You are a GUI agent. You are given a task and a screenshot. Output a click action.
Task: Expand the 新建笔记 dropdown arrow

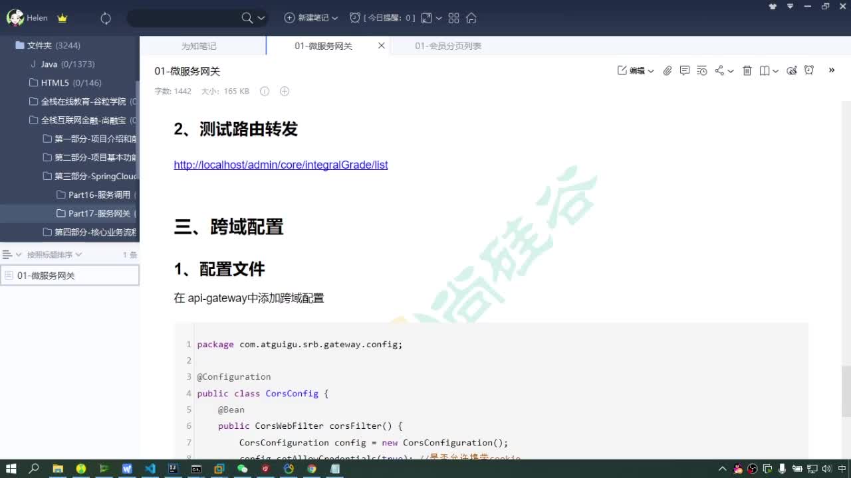click(334, 19)
